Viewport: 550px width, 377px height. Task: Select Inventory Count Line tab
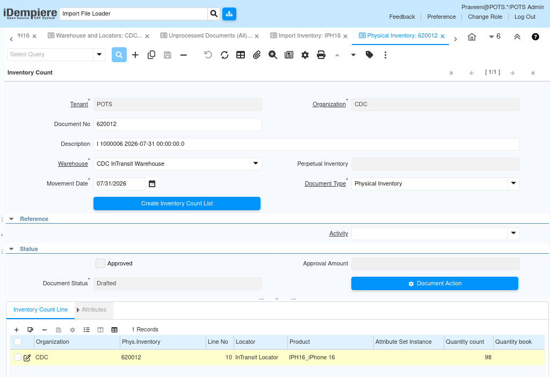40,310
